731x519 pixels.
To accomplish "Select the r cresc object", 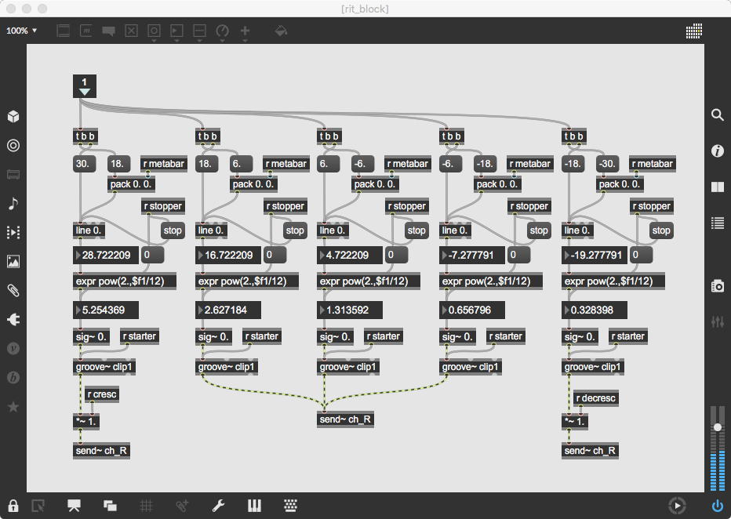I will 102,394.
